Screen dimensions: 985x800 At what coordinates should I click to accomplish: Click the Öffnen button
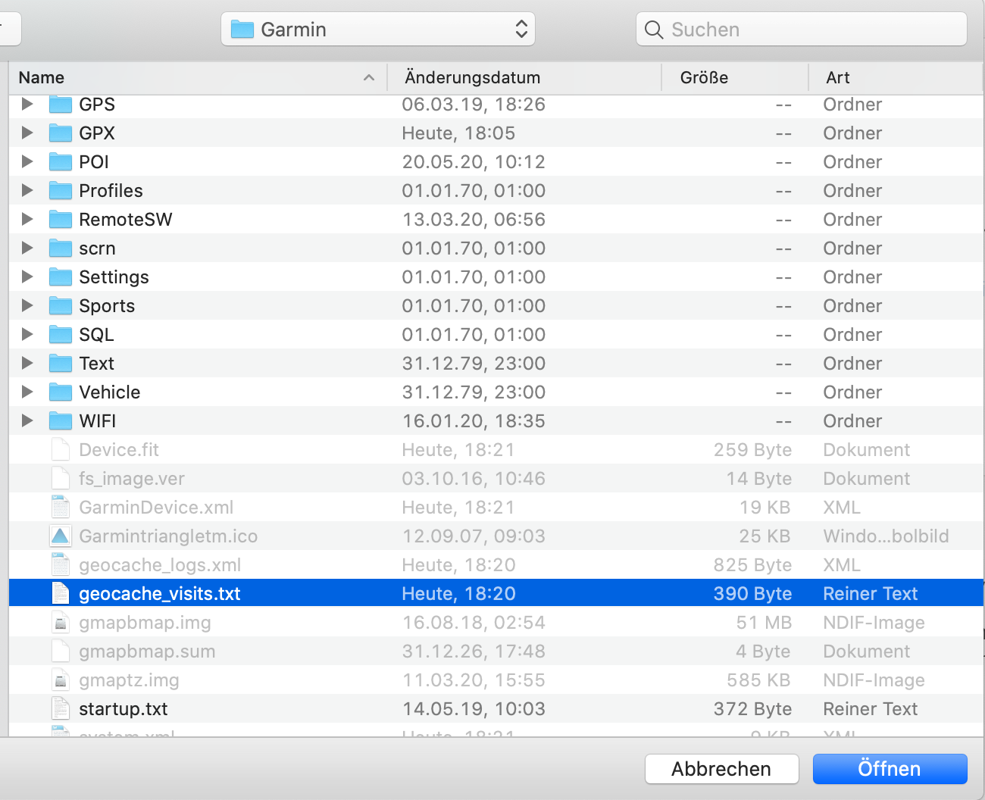click(x=890, y=769)
